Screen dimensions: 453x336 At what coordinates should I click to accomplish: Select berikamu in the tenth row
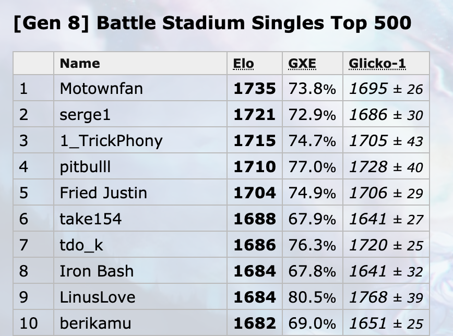point(96,323)
